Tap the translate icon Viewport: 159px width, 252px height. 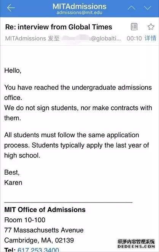pos(134,27)
